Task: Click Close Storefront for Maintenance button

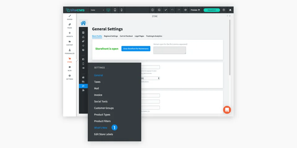Action: 136,49
